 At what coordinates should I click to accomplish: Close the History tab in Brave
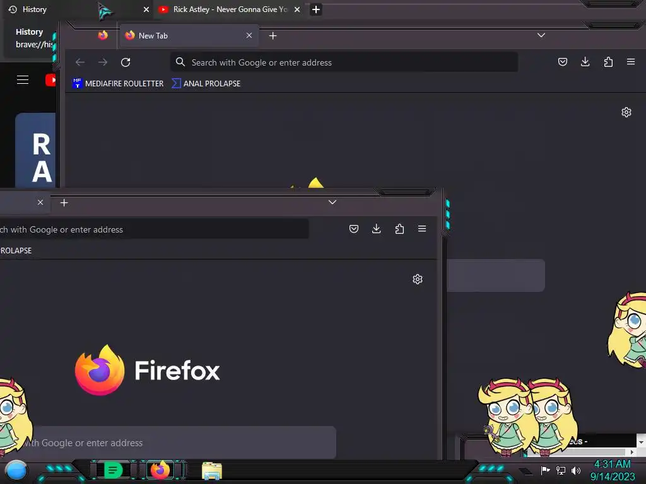146,9
